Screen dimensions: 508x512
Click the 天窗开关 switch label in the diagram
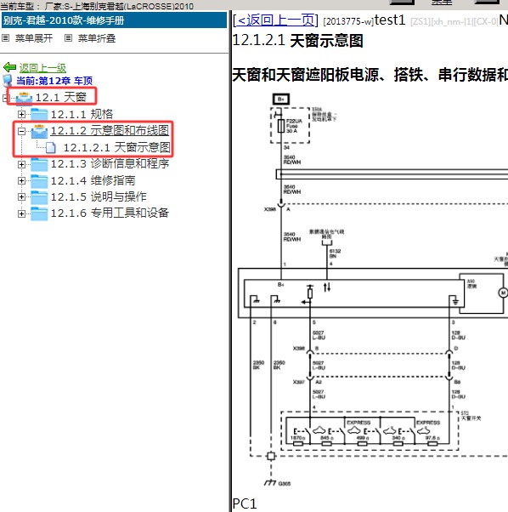[x=471, y=418]
